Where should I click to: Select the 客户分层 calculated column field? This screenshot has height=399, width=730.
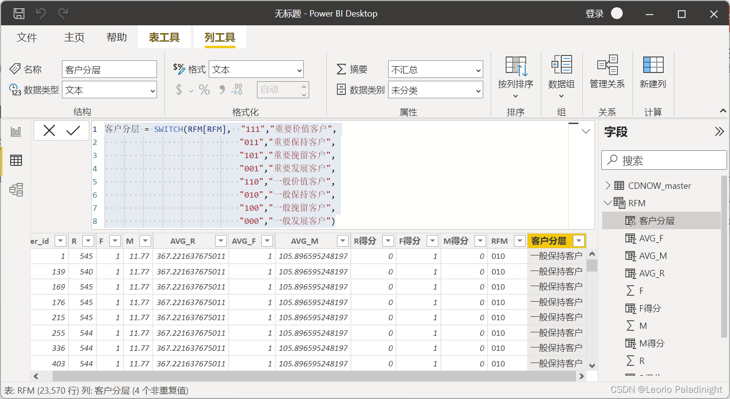[661, 220]
